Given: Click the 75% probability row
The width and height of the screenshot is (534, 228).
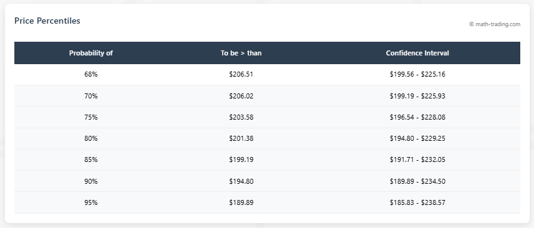Looking at the screenshot, I should point(267,117).
